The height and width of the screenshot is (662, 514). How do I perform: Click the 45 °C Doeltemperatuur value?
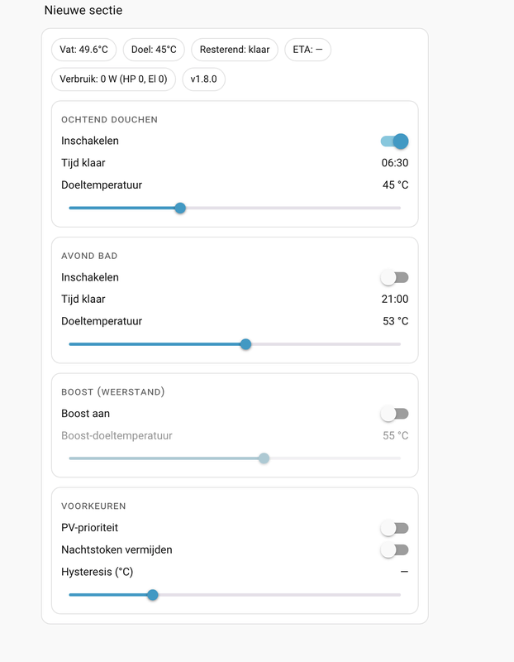[x=395, y=185]
